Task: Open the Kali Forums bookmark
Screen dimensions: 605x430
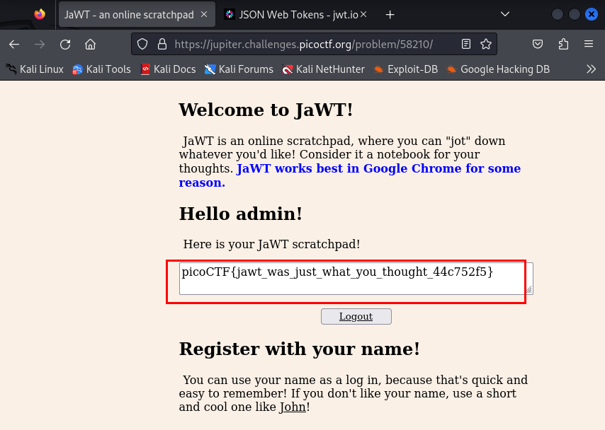Action: (x=239, y=69)
